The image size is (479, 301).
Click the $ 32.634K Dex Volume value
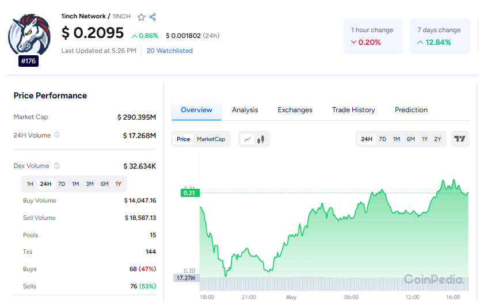click(x=139, y=166)
